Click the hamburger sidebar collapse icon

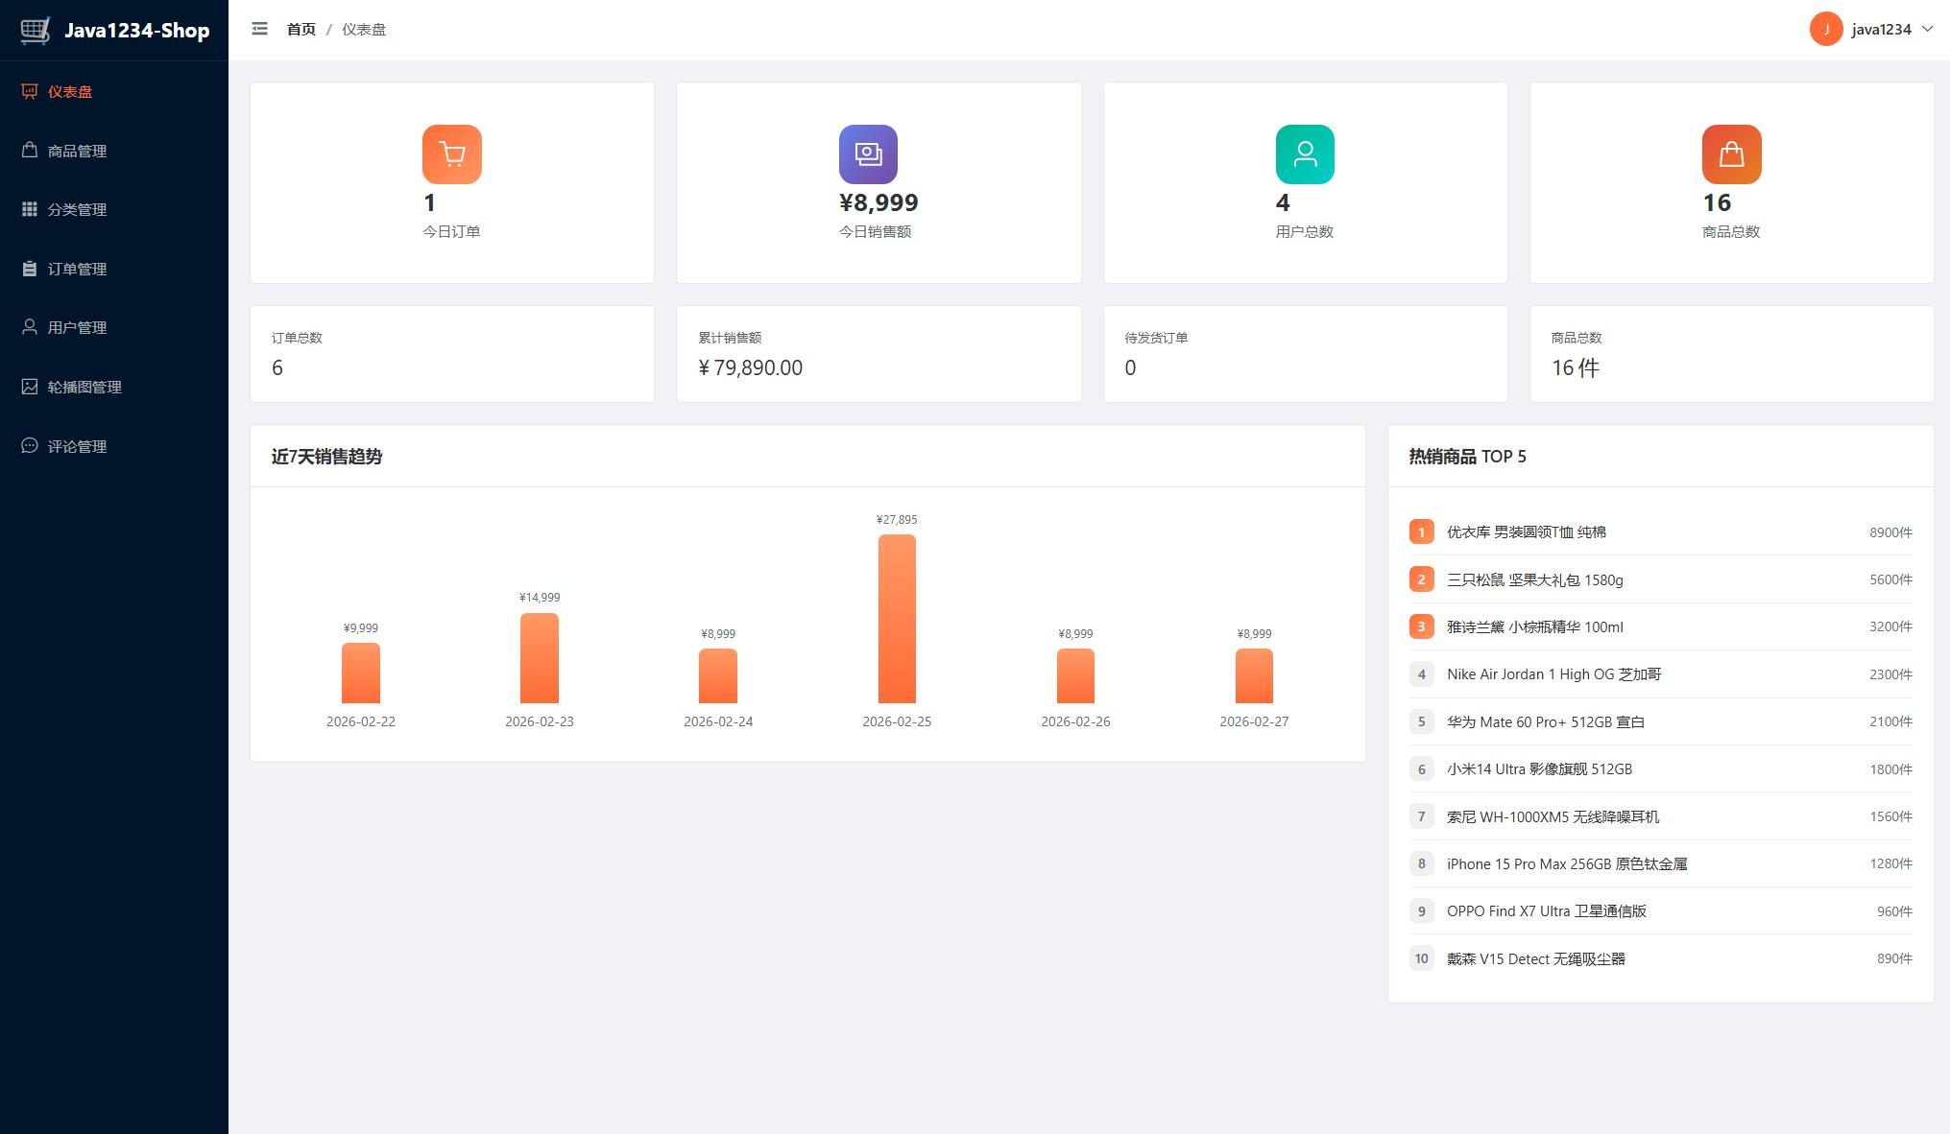[259, 29]
